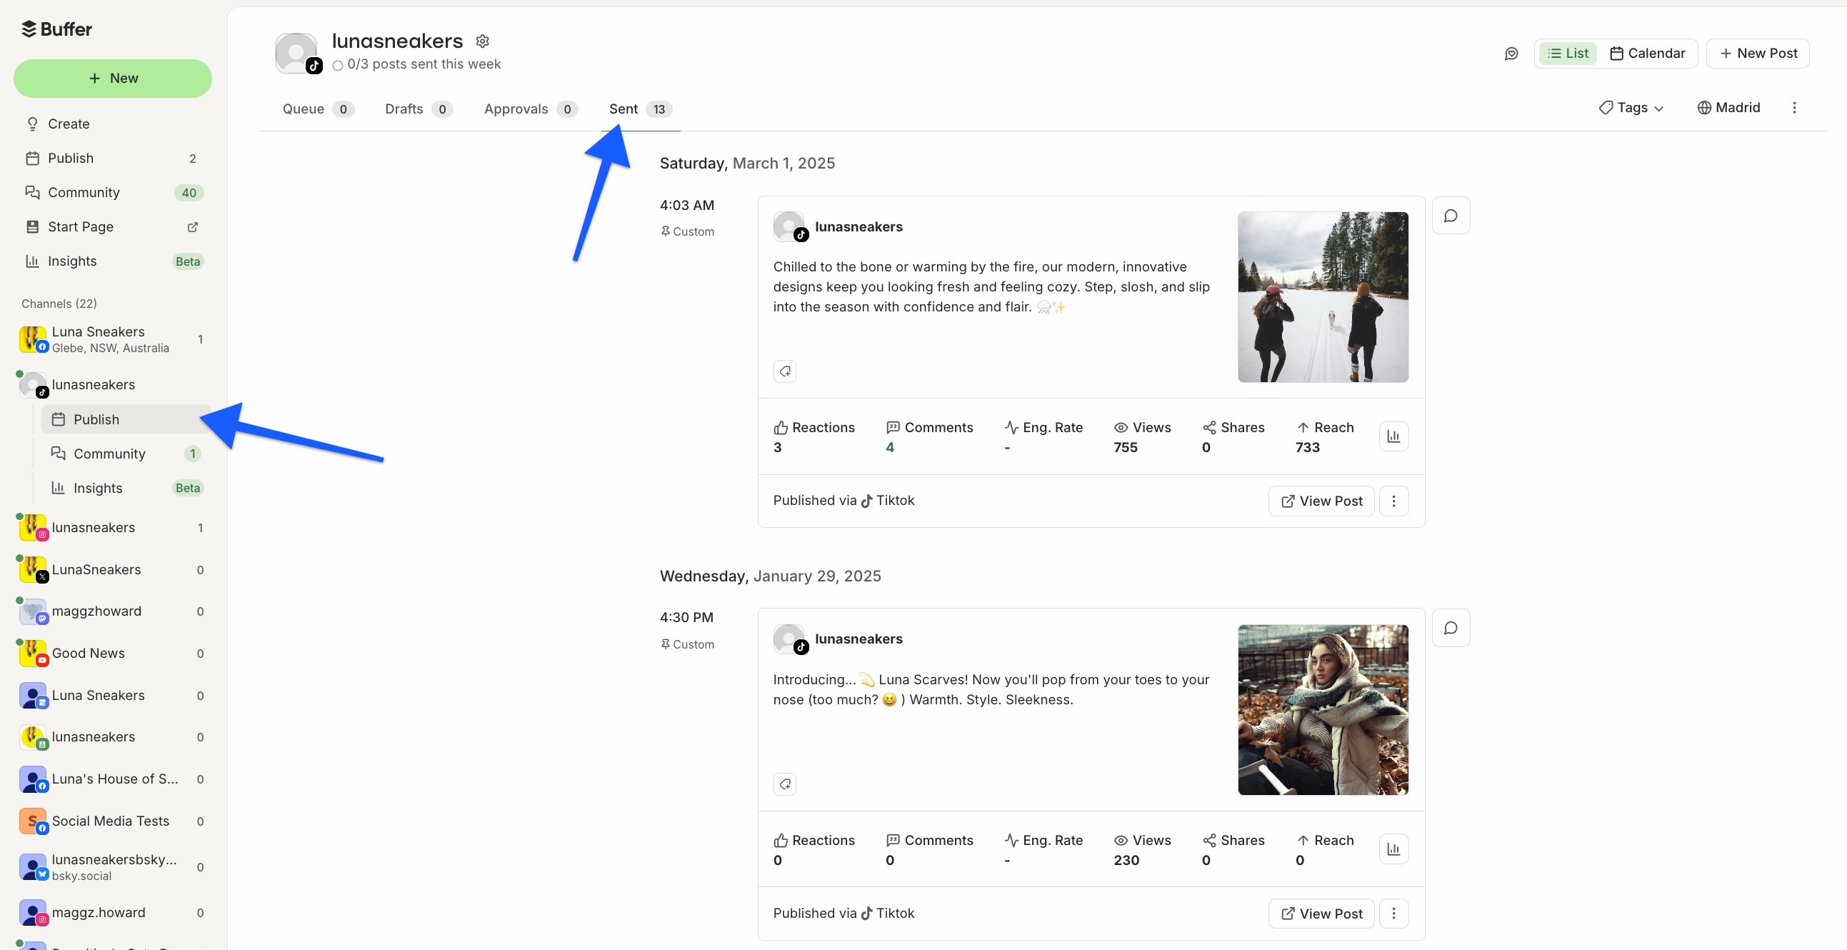
Task: Open Community under lunasneakers TikTok channel
Action: click(x=126, y=454)
